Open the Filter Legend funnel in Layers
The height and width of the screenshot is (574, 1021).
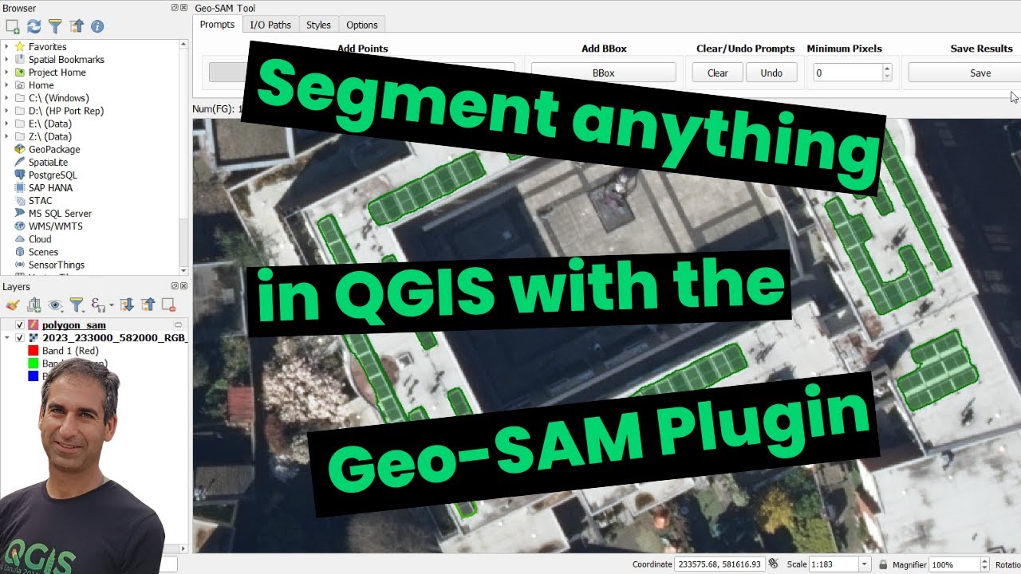point(76,305)
